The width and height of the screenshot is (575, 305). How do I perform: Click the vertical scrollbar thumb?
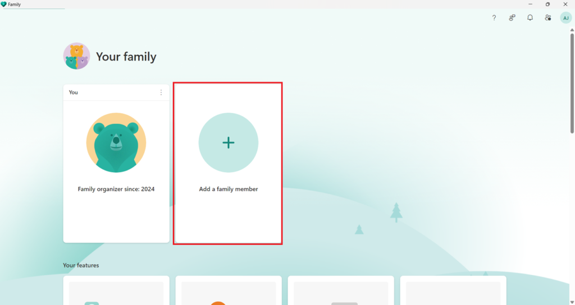point(572,83)
